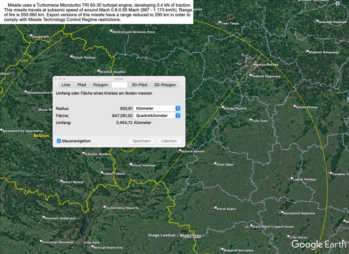Click the N north compass button
Screen dimensions: 349x254
[x=338, y=4]
